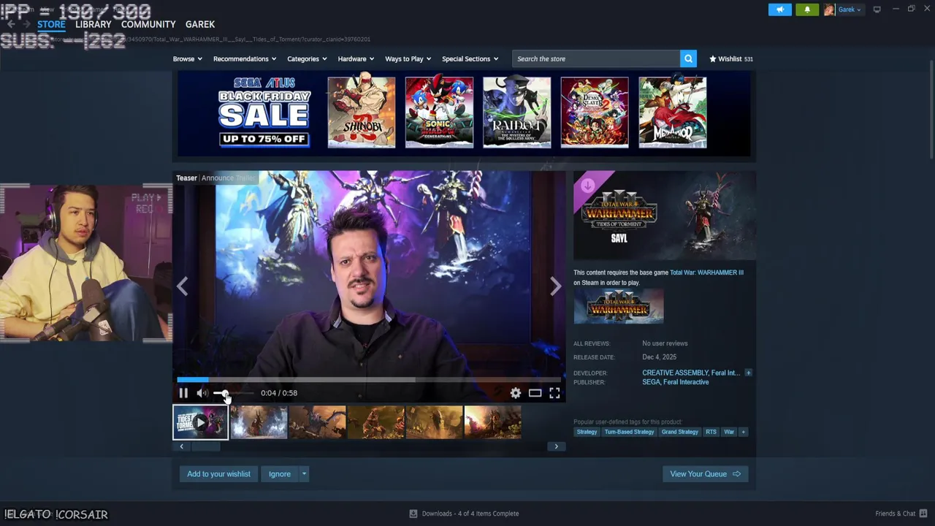Click the Raidou game banner

pyautogui.click(x=517, y=113)
